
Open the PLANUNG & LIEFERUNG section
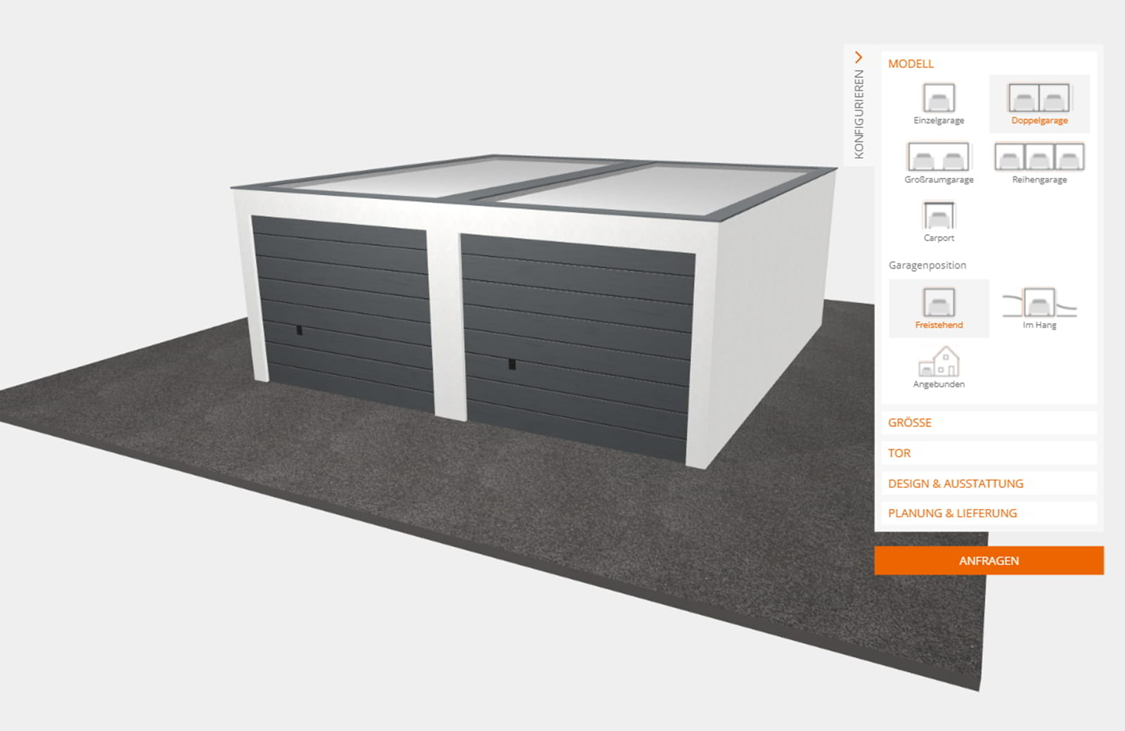click(x=952, y=513)
